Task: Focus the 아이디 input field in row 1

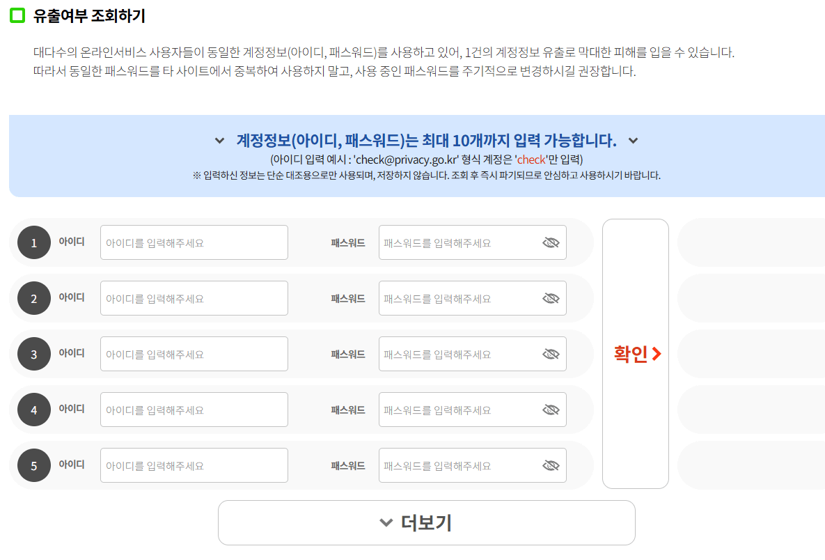Action: (194, 242)
